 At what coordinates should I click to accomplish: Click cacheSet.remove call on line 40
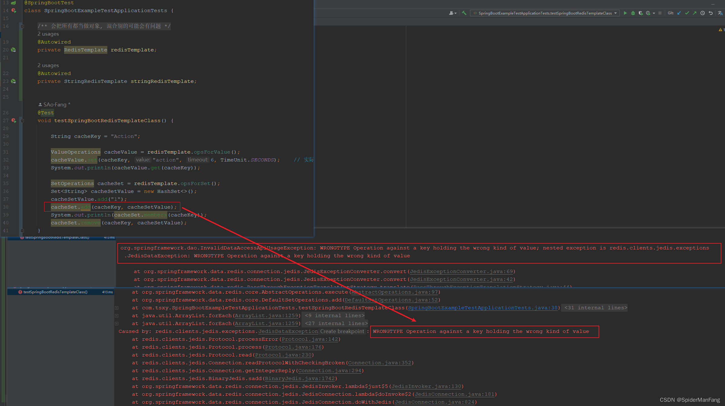[x=76, y=223]
